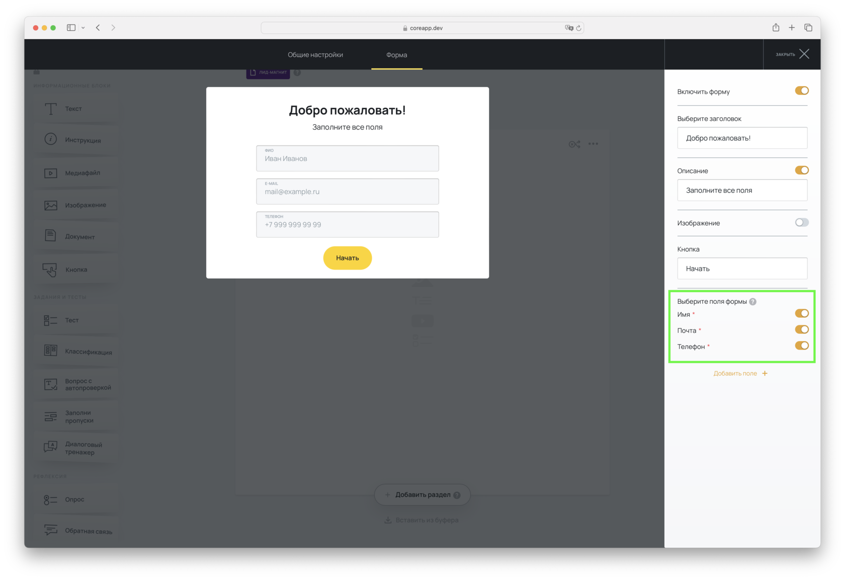Go back in Safari history
The image size is (845, 580).
point(98,28)
